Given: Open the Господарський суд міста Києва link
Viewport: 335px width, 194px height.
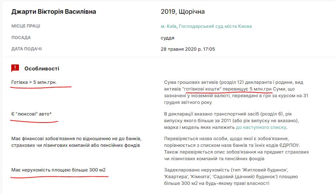Looking at the screenshot, I should (x=215, y=26).
